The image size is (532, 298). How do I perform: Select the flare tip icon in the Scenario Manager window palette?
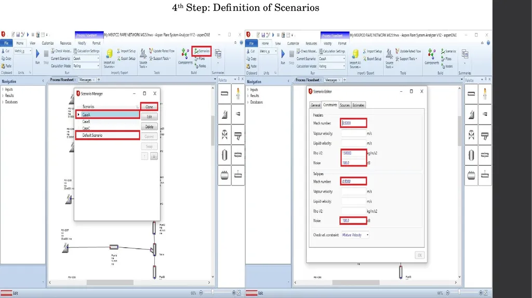(x=238, y=93)
